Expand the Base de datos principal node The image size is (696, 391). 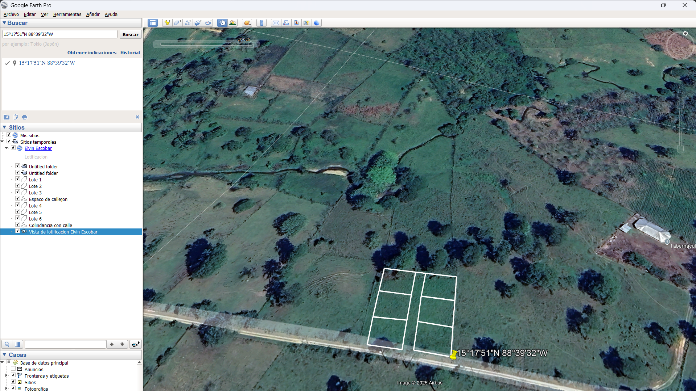2,362
